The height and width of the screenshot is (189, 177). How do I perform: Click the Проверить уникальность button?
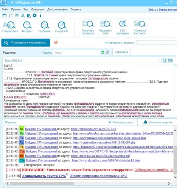pyautogui.click(x=26, y=43)
